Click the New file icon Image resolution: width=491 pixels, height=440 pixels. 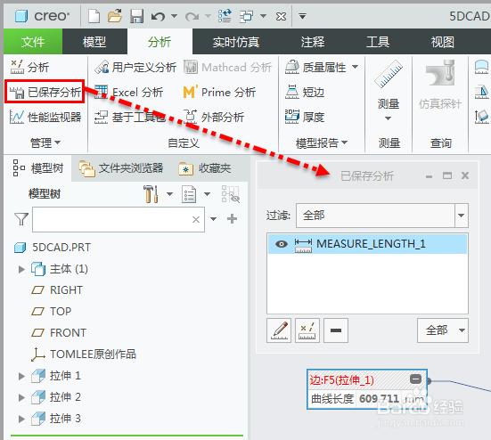94,16
